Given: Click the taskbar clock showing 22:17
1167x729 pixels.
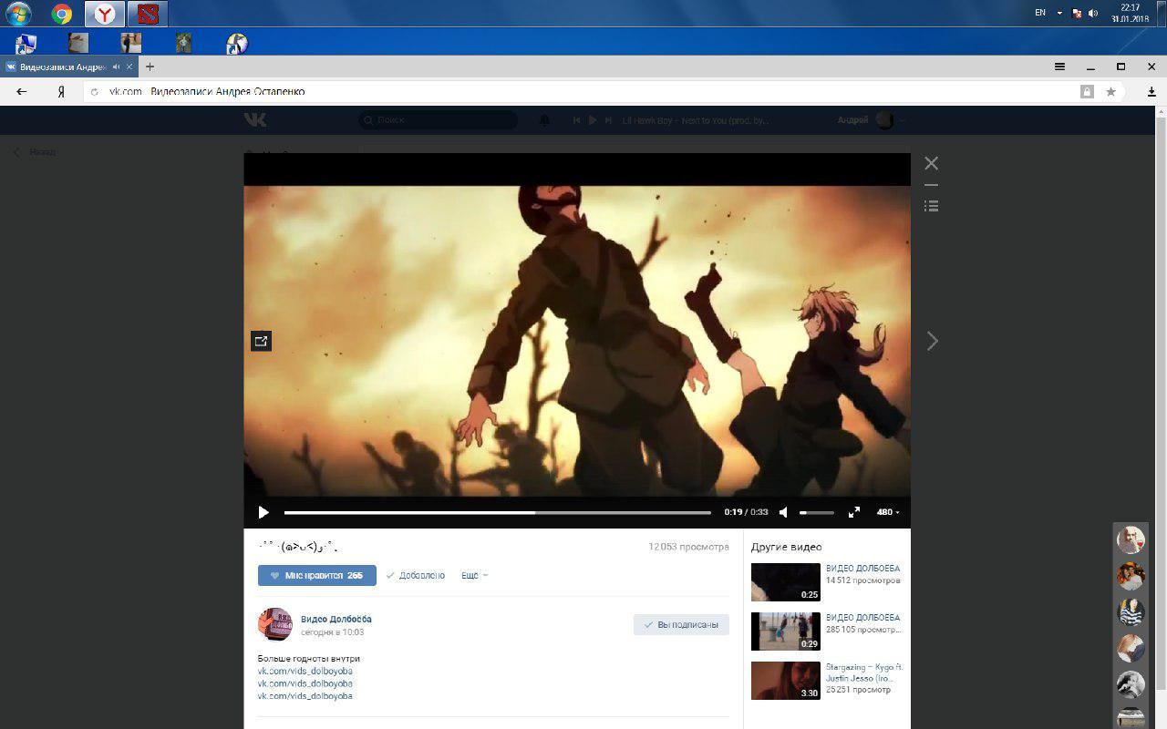Looking at the screenshot, I should (x=1131, y=13).
